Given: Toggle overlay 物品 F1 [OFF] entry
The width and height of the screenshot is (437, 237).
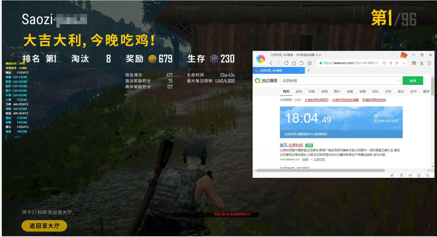Looking at the screenshot, I should click(17, 72).
